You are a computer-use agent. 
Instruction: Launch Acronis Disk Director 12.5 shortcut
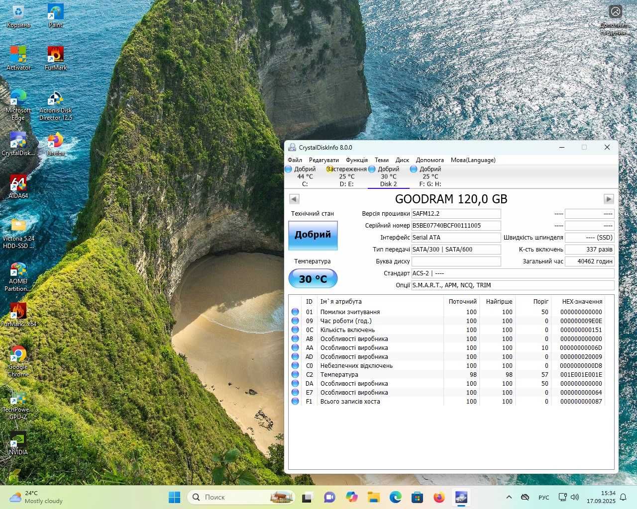coord(56,105)
